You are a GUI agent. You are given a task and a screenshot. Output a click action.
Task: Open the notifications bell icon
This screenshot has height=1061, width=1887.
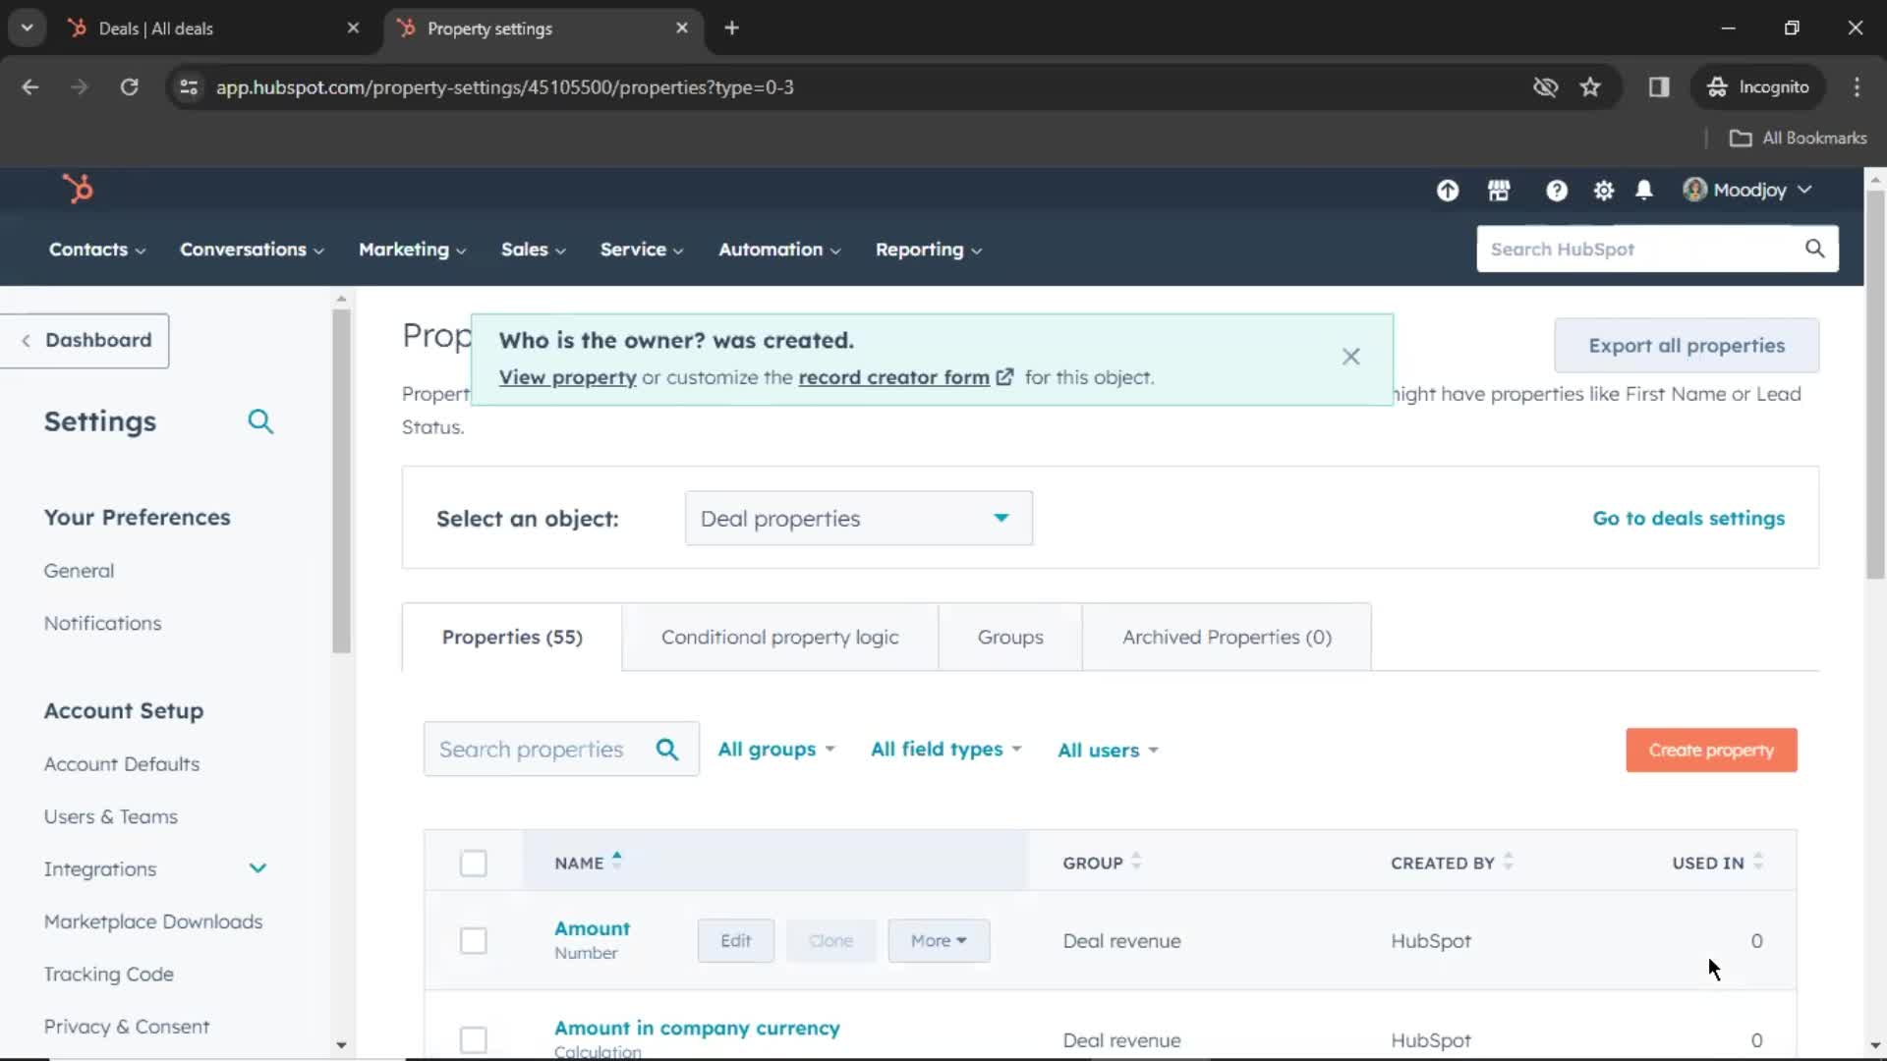pos(1644,190)
